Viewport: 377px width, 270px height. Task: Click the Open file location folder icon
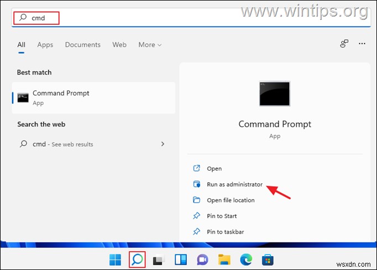pos(196,200)
